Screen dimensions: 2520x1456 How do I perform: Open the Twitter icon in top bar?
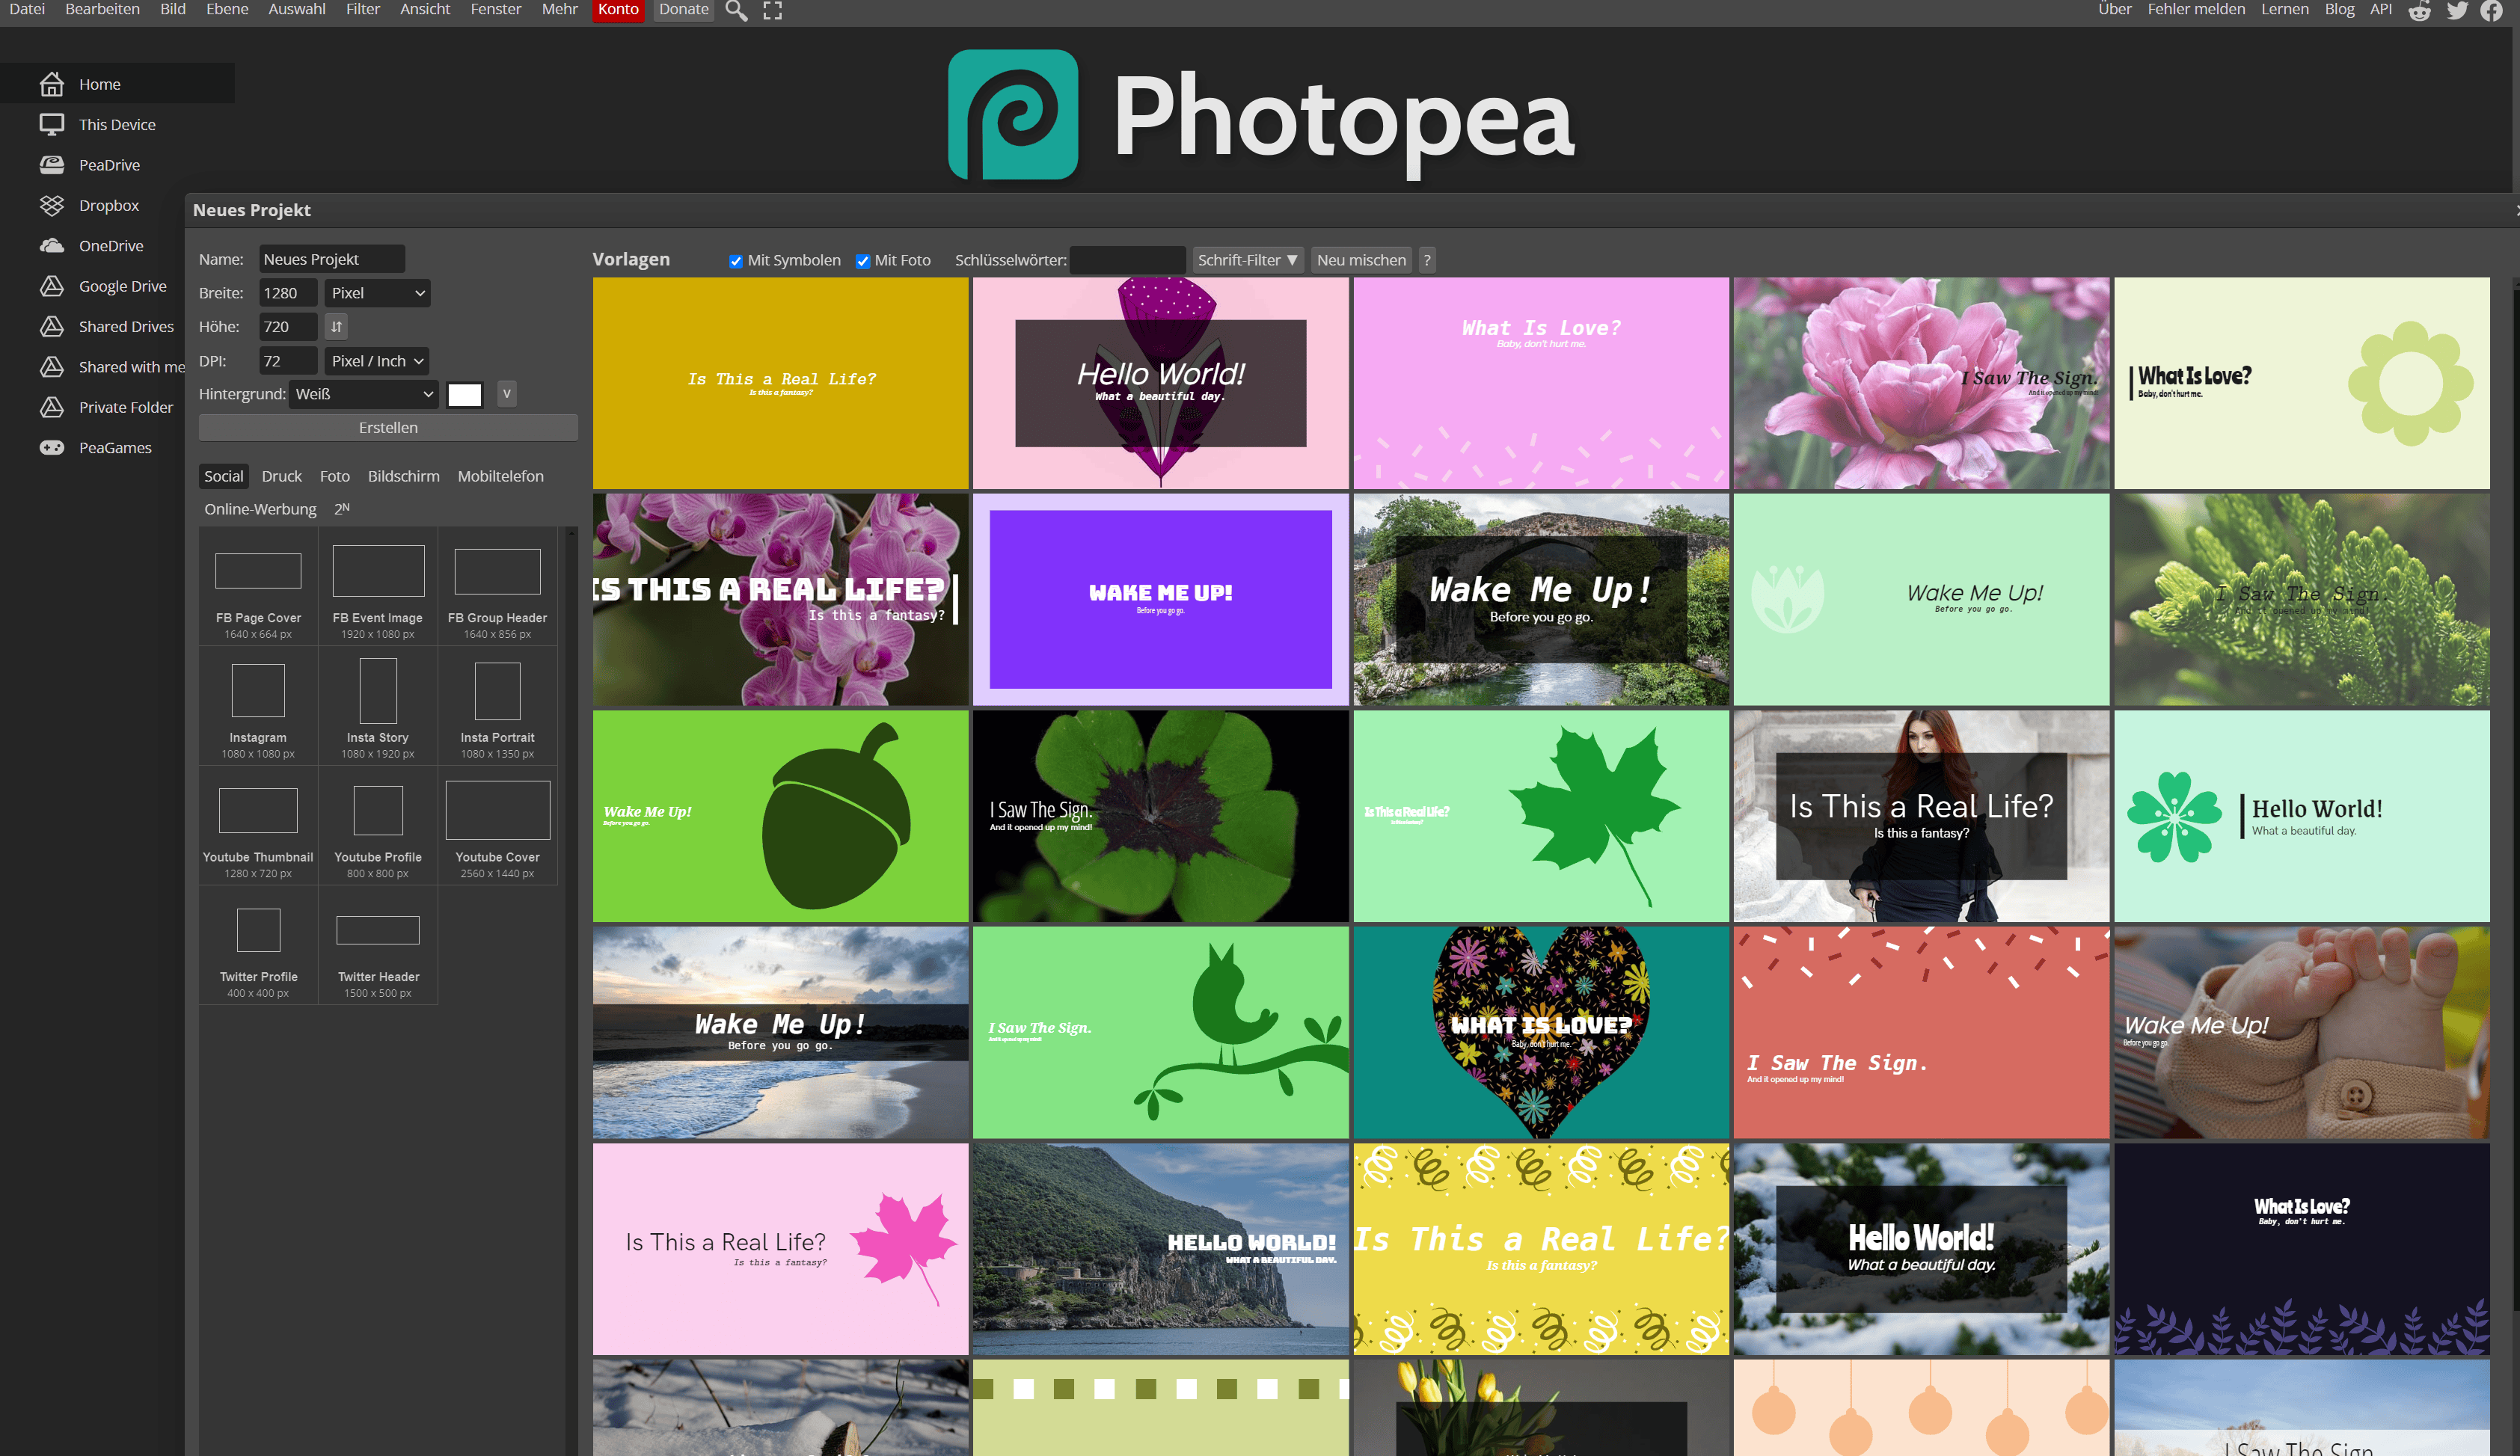(2457, 10)
